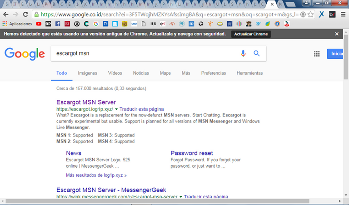This screenshot has width=349, height=205.
Task: Dismiss the Chrome update notification bar
Action: 337,34
